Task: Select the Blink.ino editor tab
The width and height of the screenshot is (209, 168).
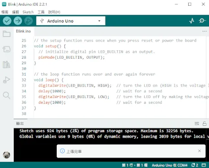Action: click(x=23, y=31)
